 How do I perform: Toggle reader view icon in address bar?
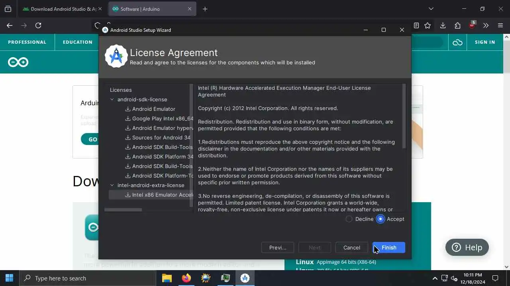[416, 25]
